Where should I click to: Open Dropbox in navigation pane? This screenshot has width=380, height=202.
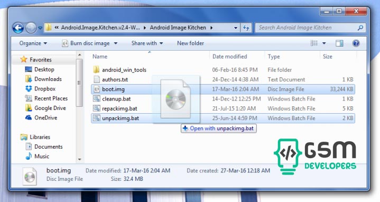click(45, 89)
